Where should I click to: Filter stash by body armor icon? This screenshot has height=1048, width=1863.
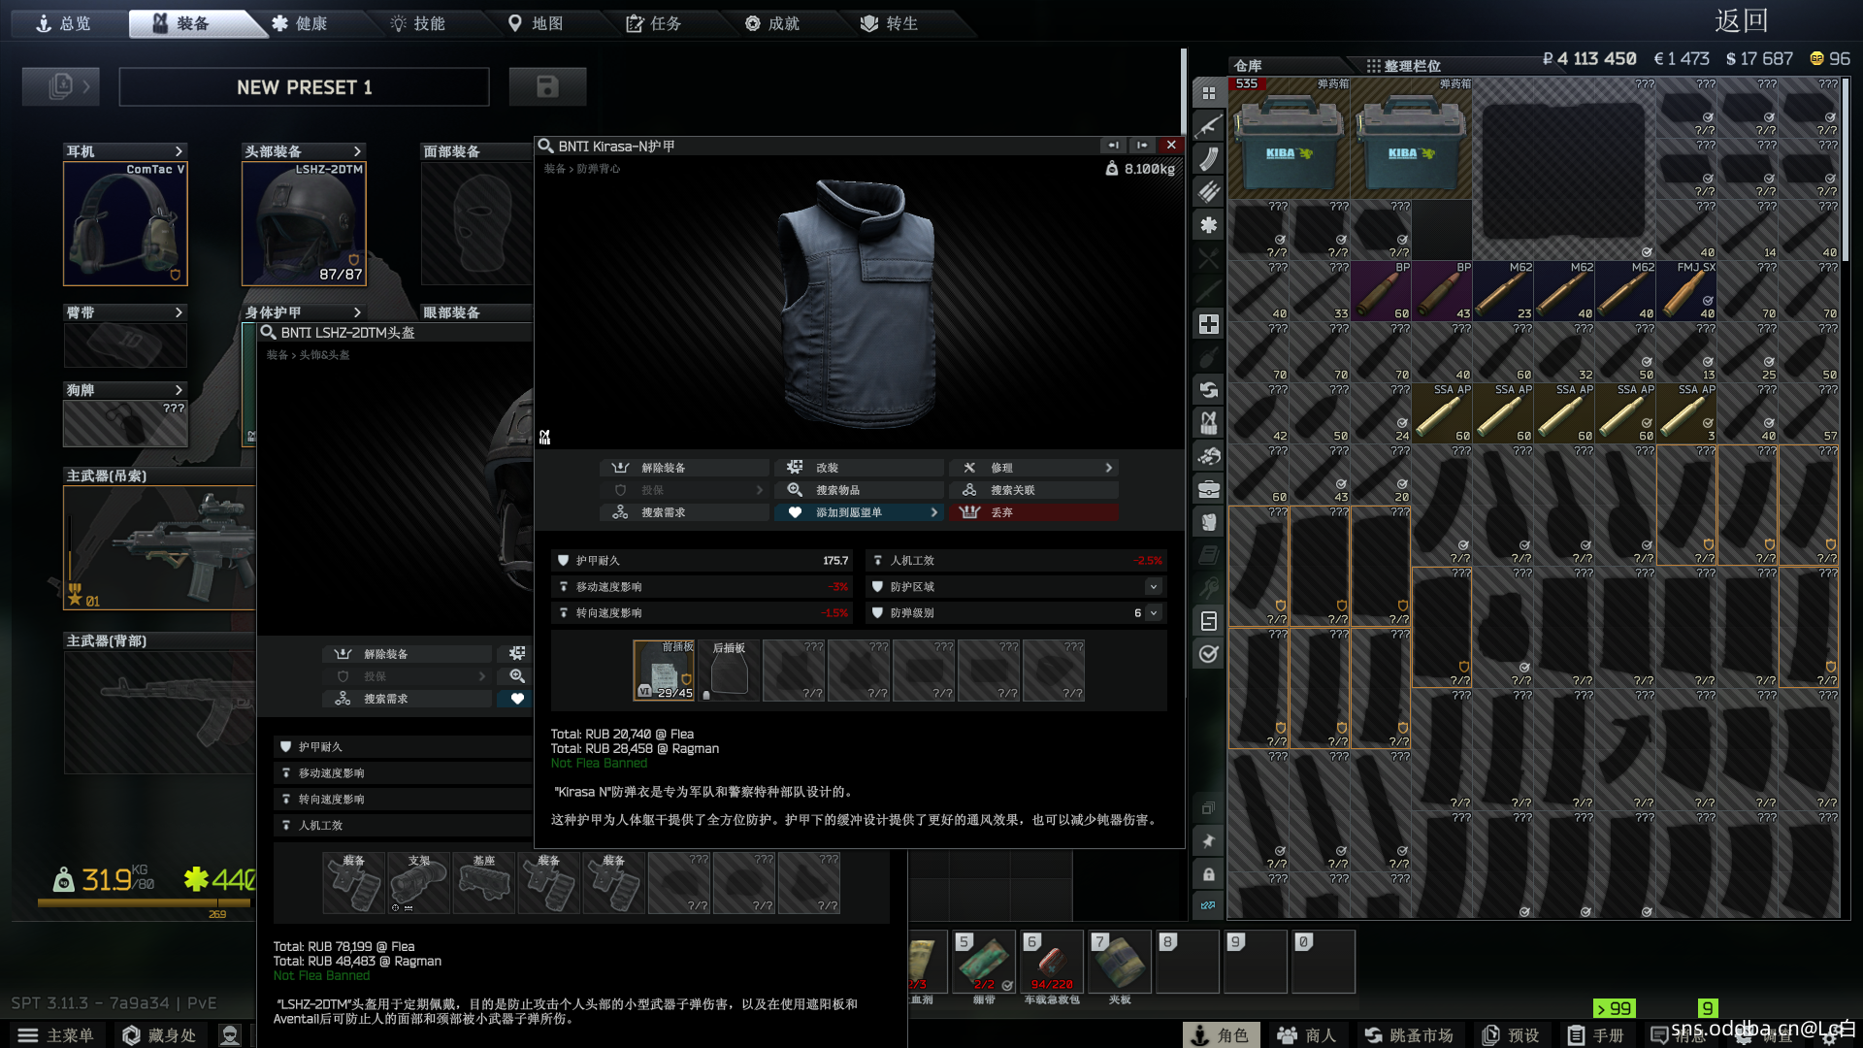(1208, 522)
